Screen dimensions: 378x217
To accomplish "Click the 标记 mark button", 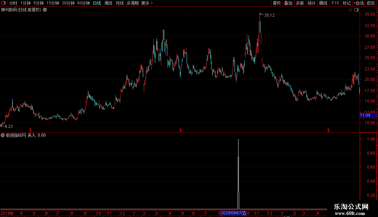I will point(347,3).
